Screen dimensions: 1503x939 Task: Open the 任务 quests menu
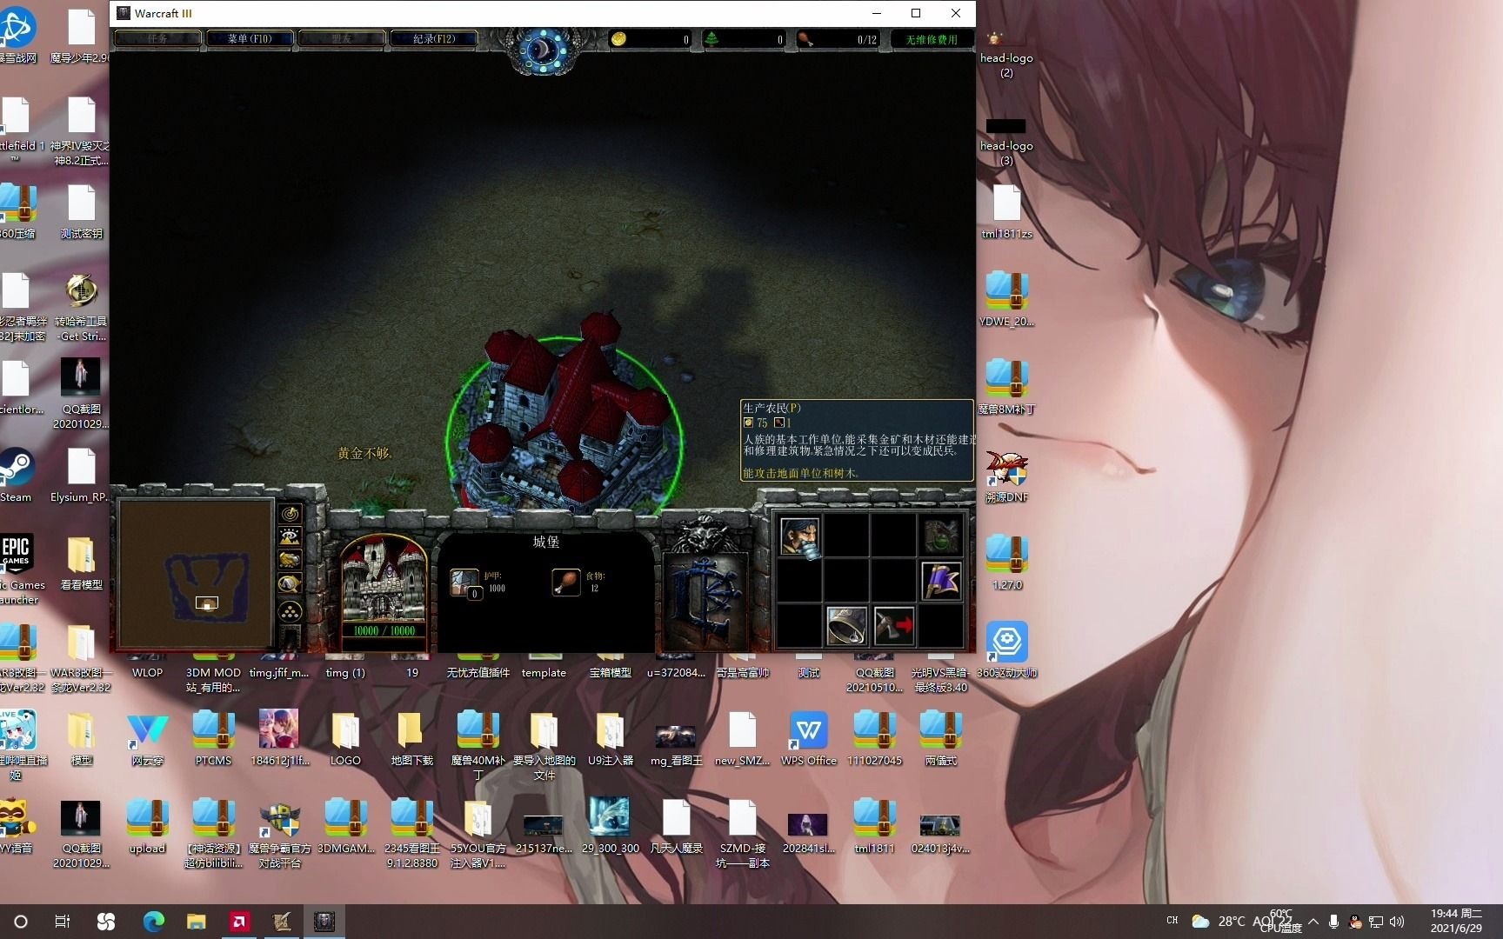coord(157,39)
